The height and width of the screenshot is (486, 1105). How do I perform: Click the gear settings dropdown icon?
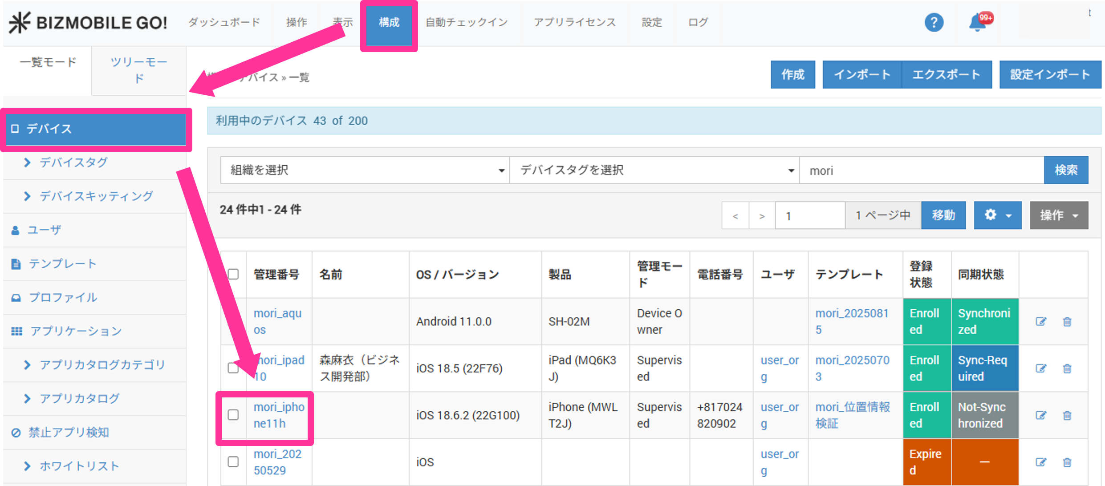click(x=997, y=215)
